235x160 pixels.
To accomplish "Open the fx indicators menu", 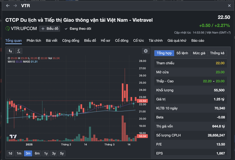I will pos(19,51).
